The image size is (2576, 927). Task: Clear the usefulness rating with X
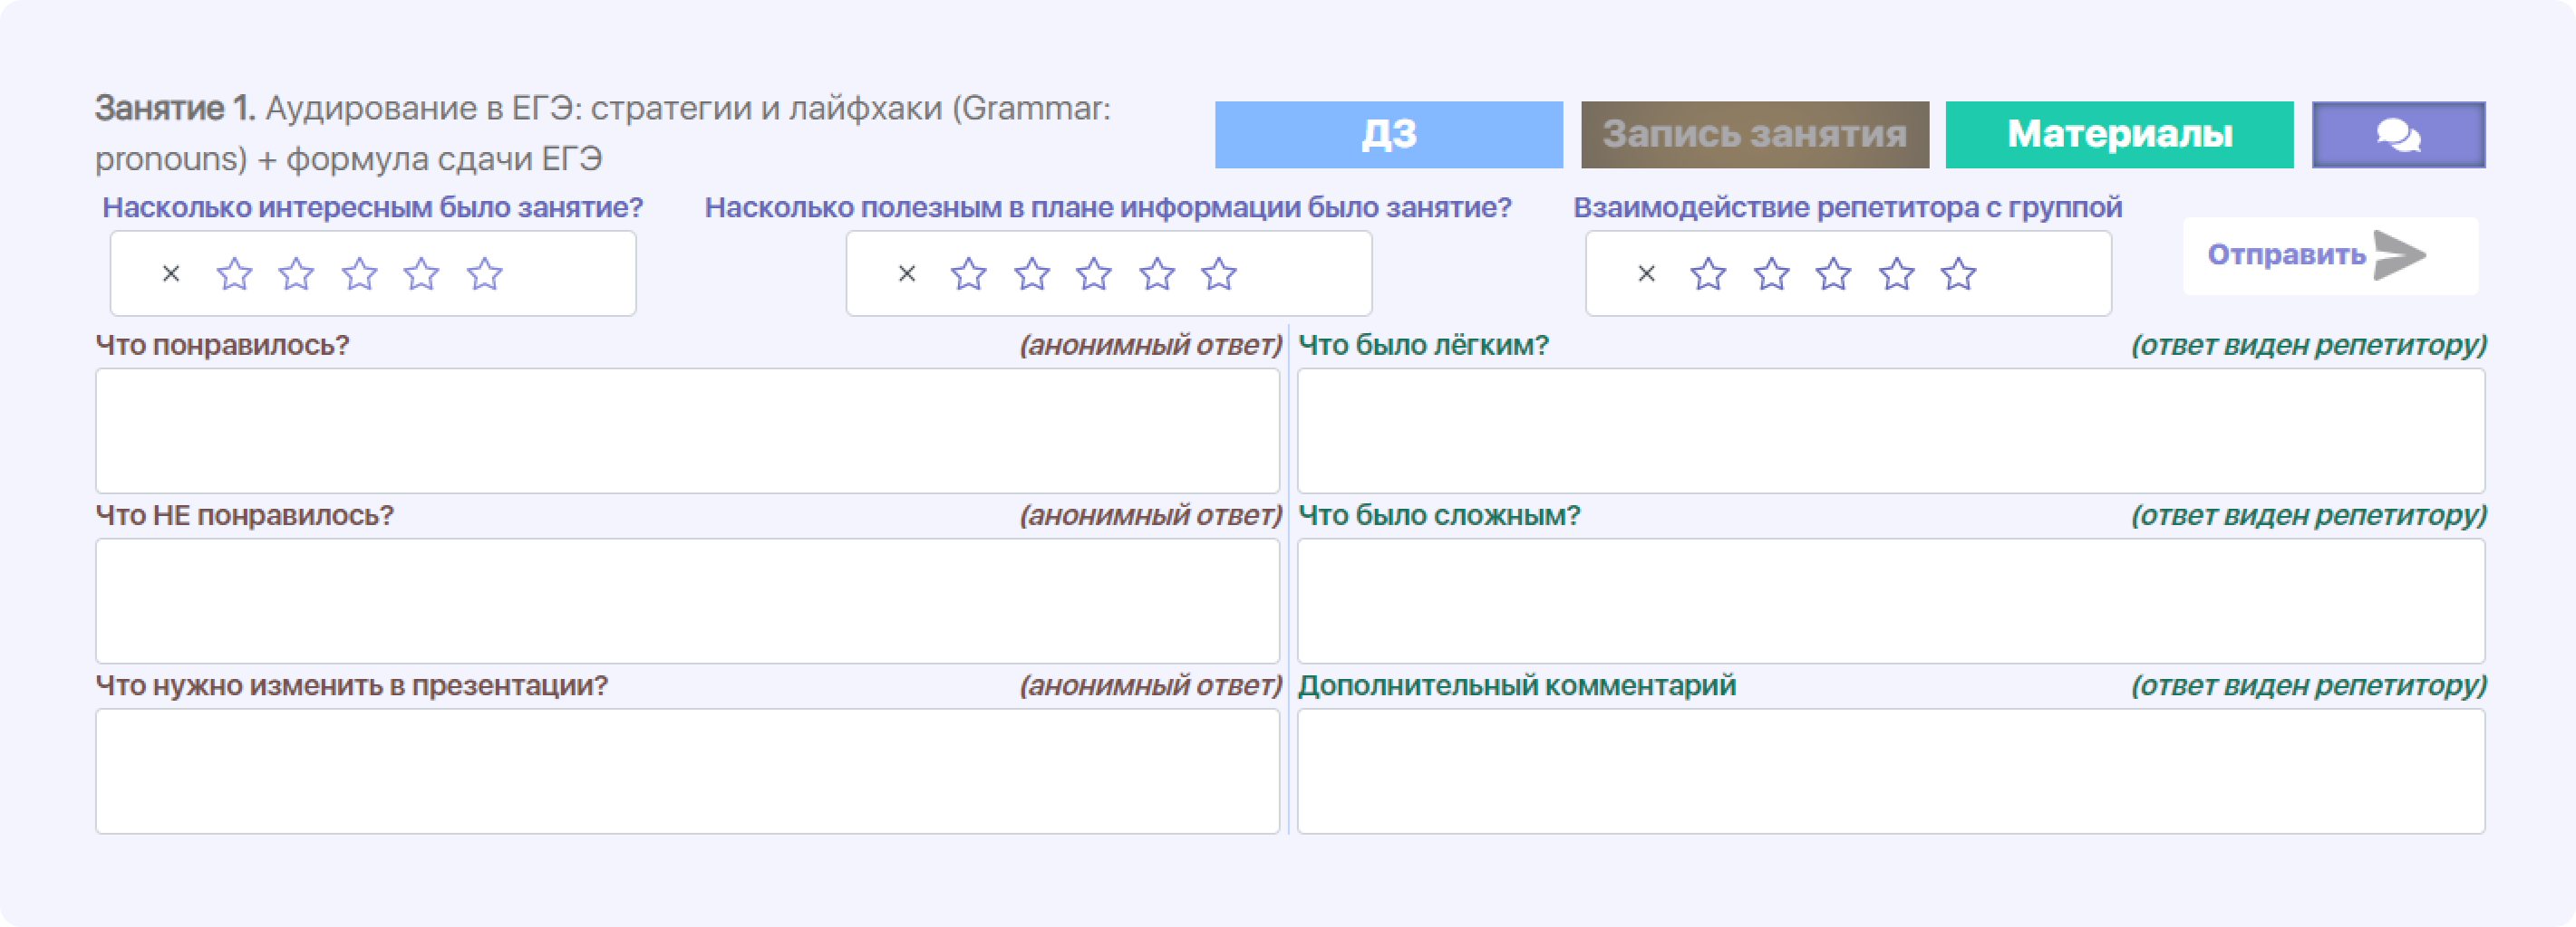point(907,273)
